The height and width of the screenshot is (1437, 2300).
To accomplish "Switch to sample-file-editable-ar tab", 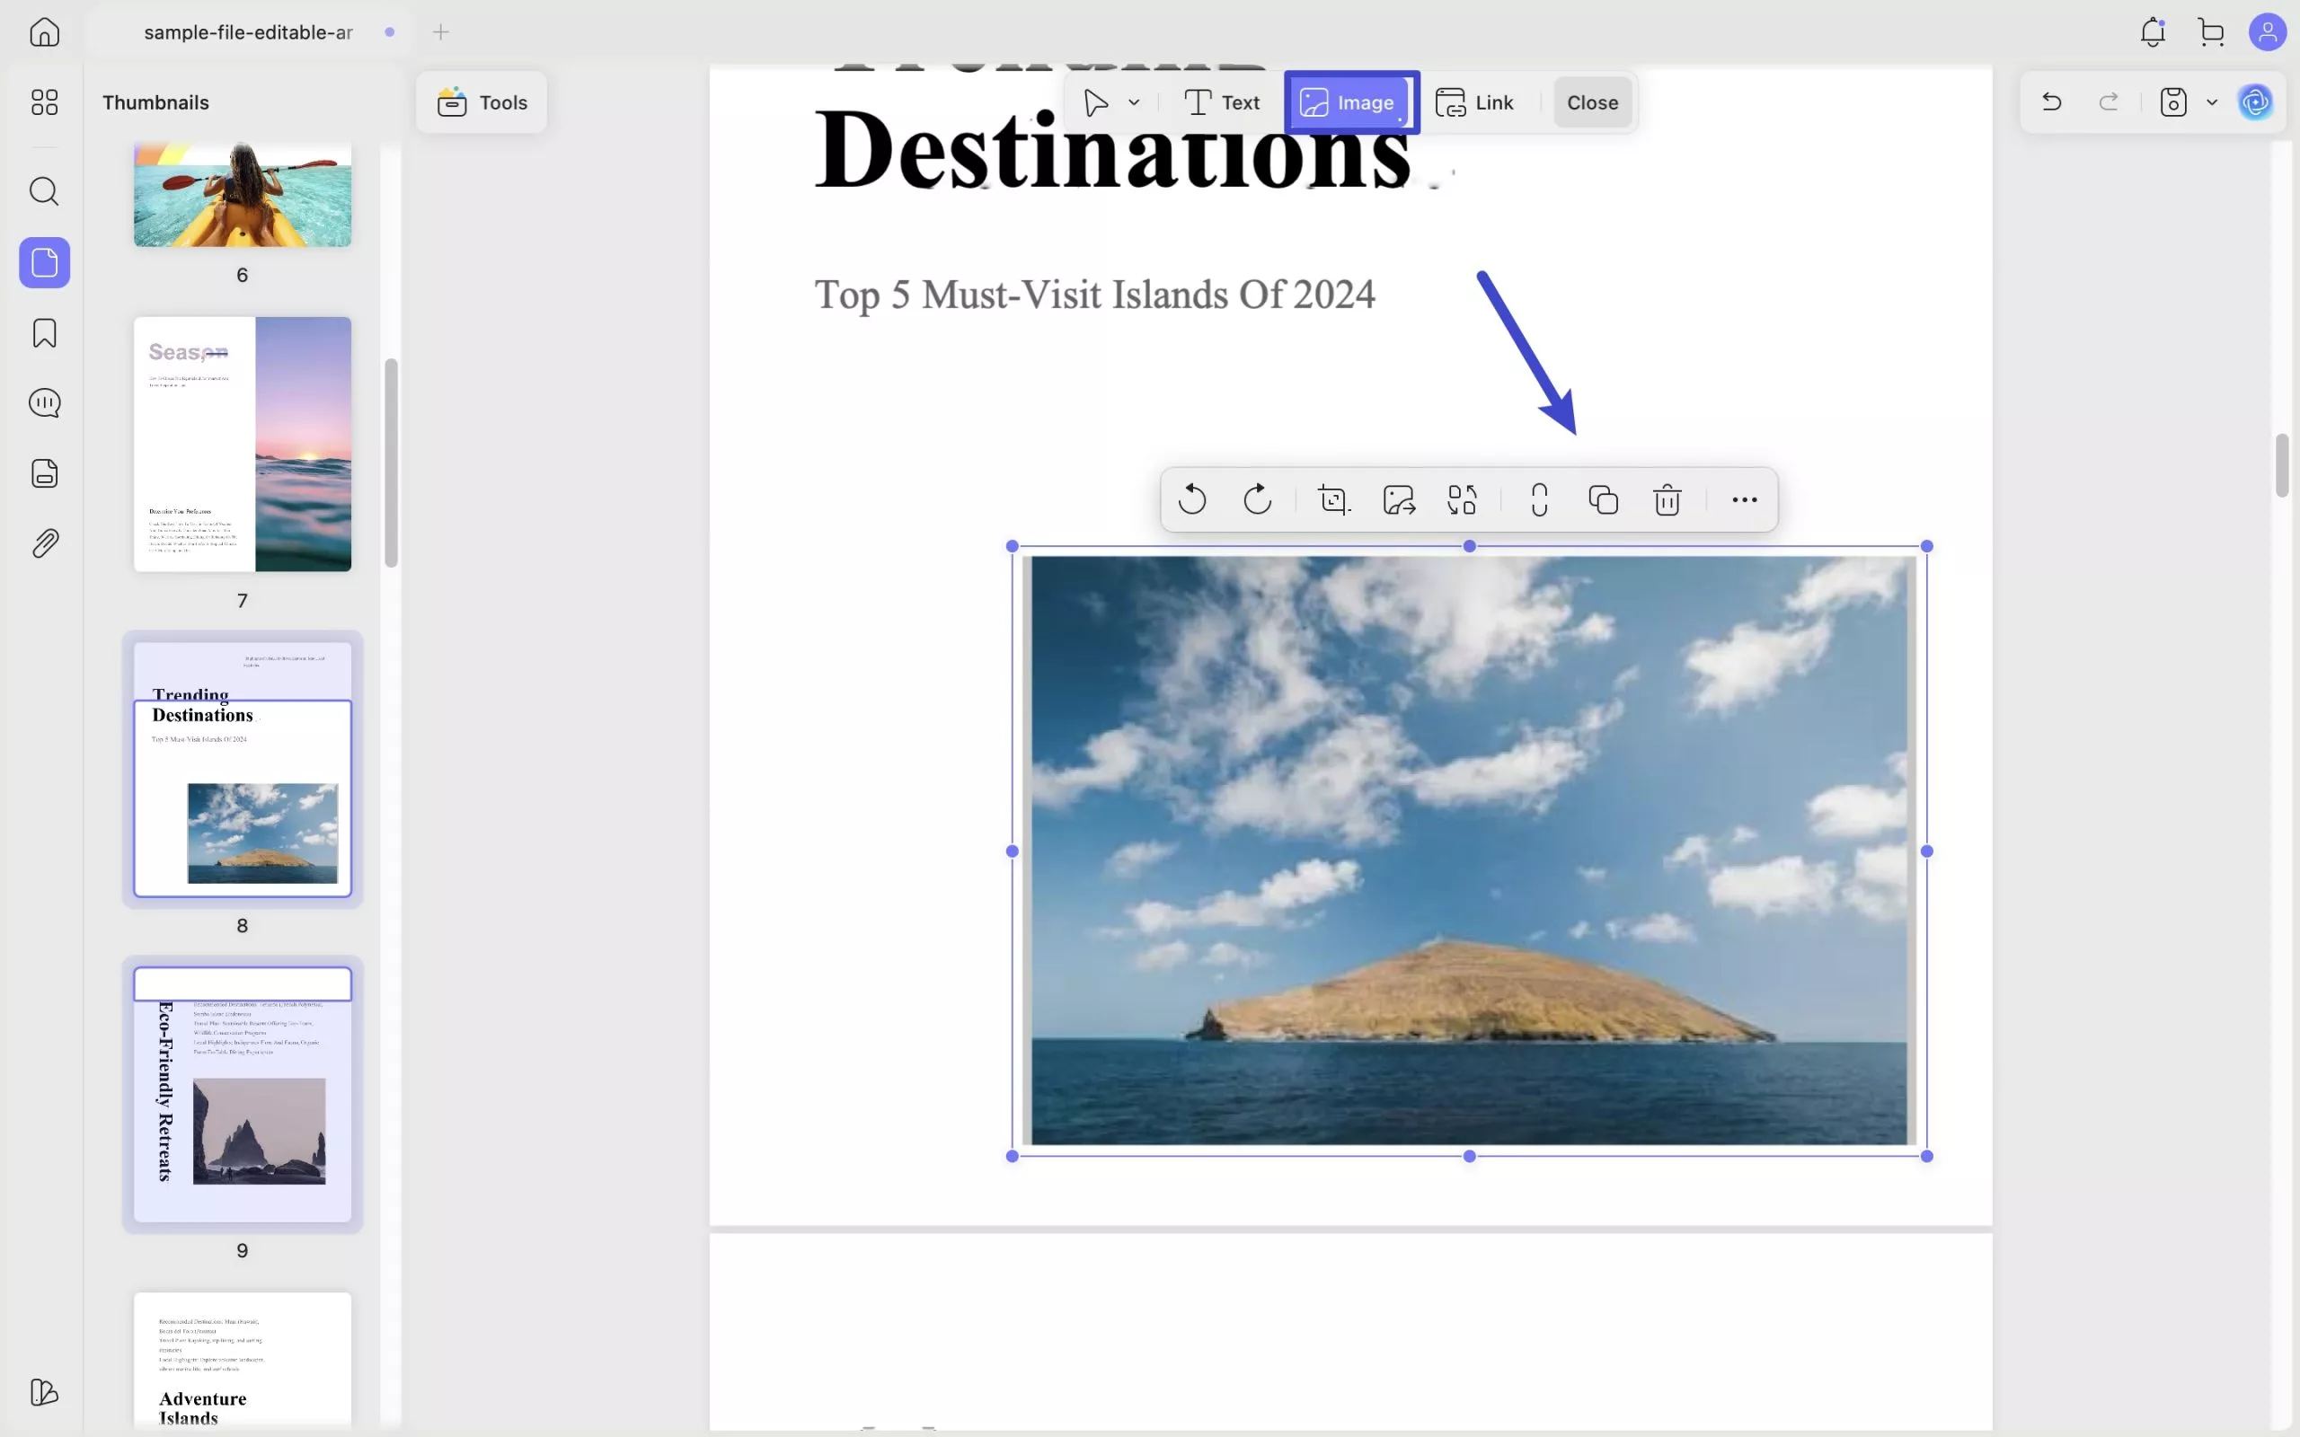I will coord(249,32).
